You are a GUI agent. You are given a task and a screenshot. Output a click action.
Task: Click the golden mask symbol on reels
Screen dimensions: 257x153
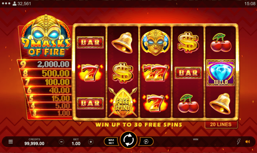(156, 42)
